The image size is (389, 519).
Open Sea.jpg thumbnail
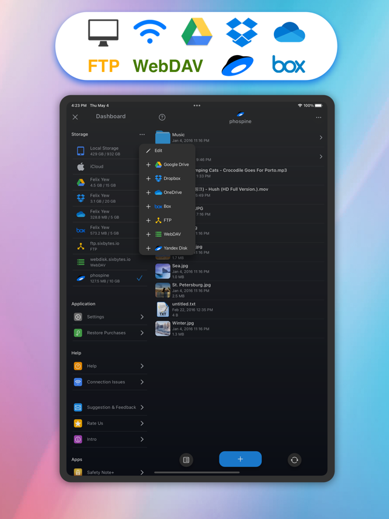point(162,271)
